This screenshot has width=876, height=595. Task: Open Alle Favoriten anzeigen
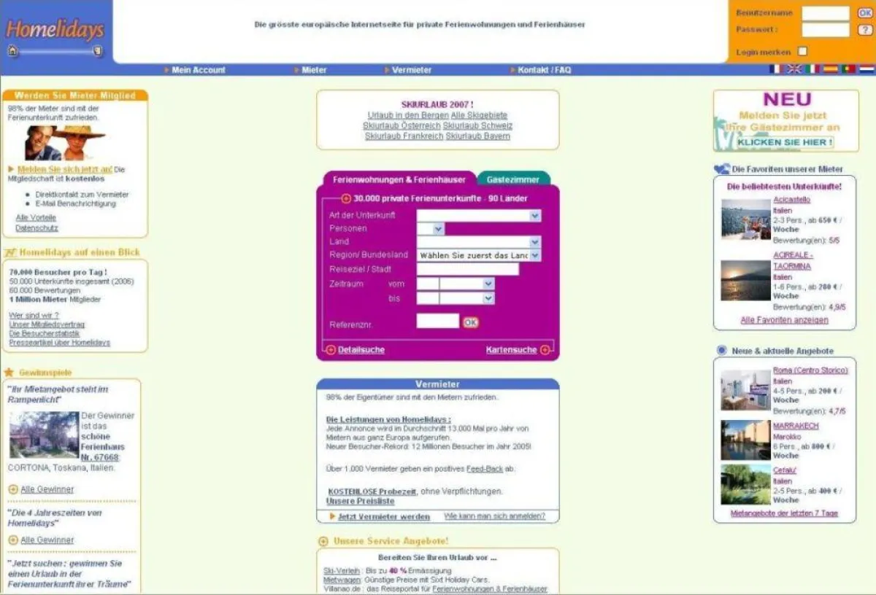point(785,319)
